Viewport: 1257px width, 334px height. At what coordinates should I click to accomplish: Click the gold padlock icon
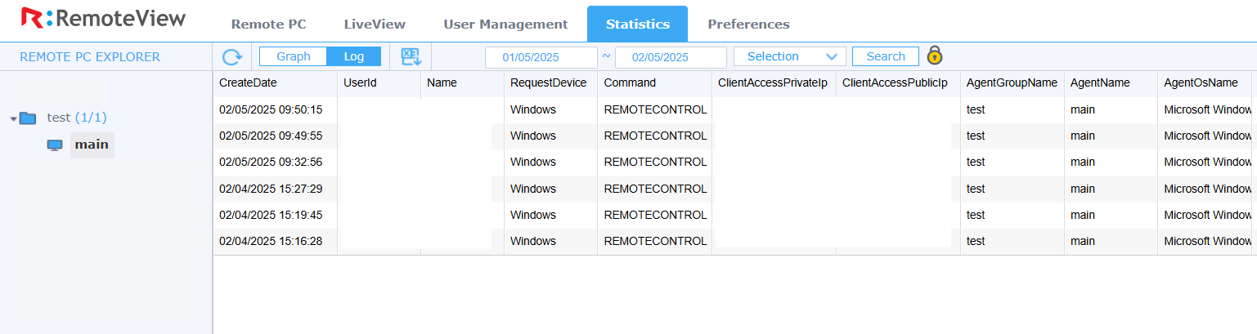(935, 56)
